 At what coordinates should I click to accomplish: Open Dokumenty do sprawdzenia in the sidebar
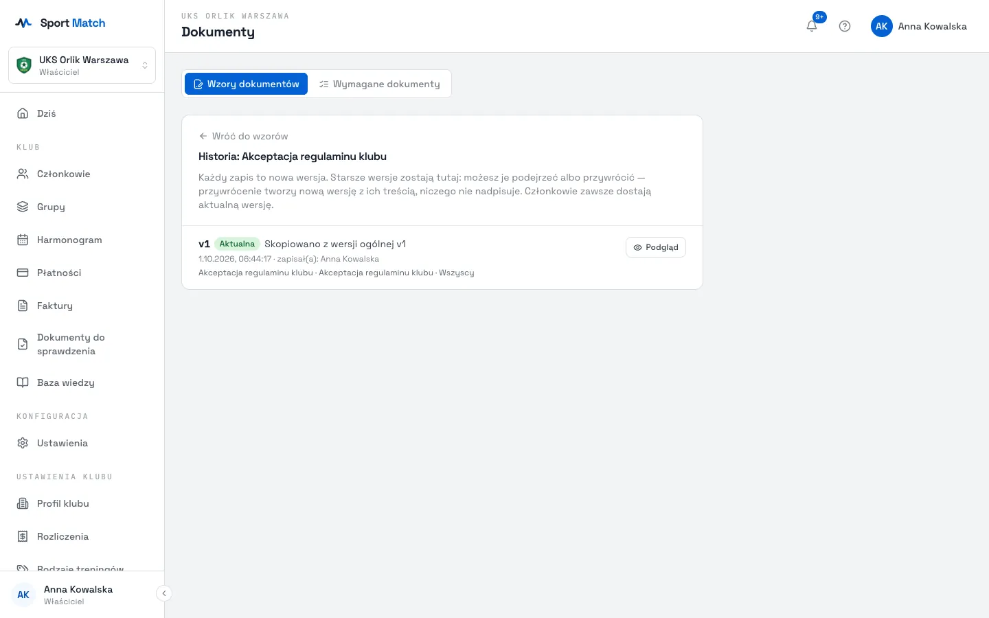(x=82, y=344)
